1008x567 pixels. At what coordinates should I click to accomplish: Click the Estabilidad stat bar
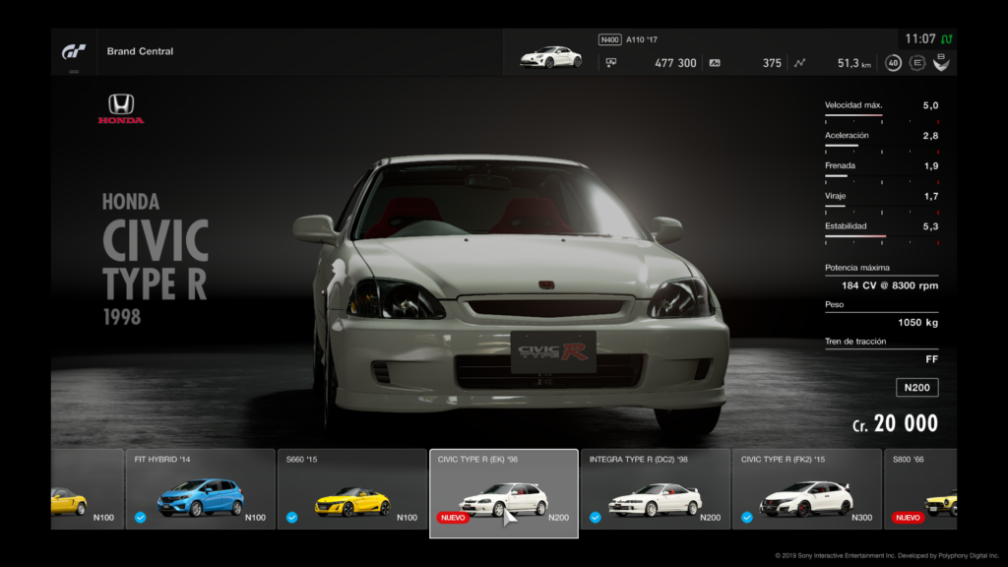coord(881,236)
